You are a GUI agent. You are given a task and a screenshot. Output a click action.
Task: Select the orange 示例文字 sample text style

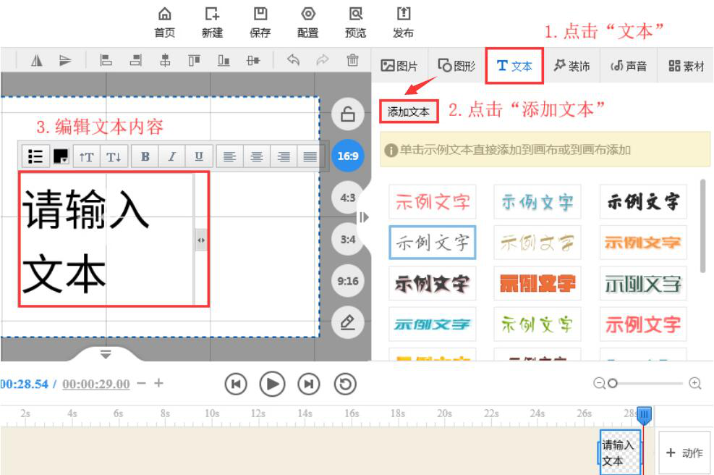pos(642,243)
